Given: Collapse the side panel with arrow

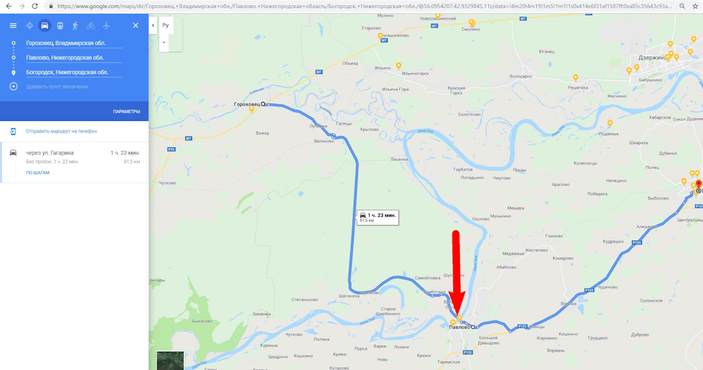Looking at the screenshot, I should (x=153, y=25).
